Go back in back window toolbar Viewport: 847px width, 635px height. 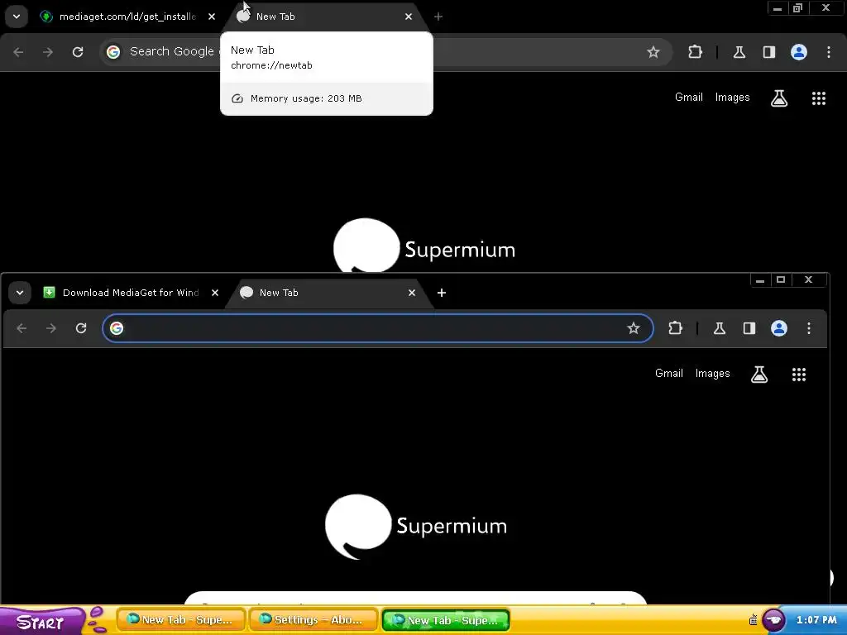click(18, 52)
